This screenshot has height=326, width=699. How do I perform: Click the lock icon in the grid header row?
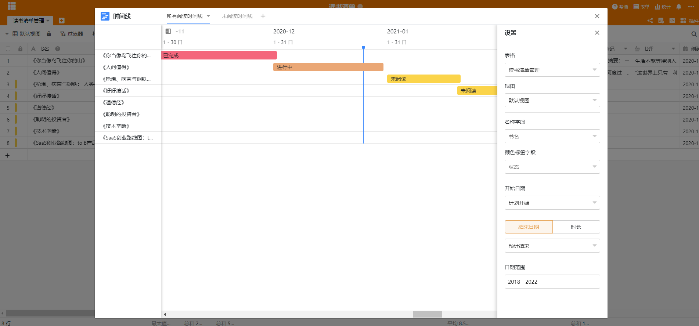click(20, 49)
